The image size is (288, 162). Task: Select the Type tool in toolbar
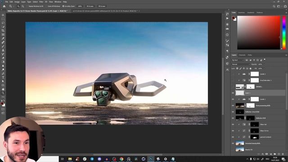click(3, 77)
